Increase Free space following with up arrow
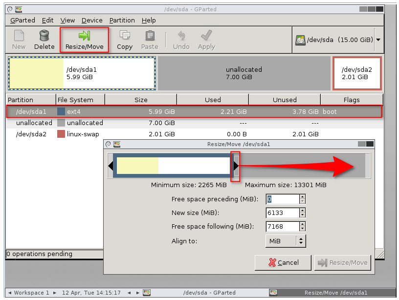 302,224
